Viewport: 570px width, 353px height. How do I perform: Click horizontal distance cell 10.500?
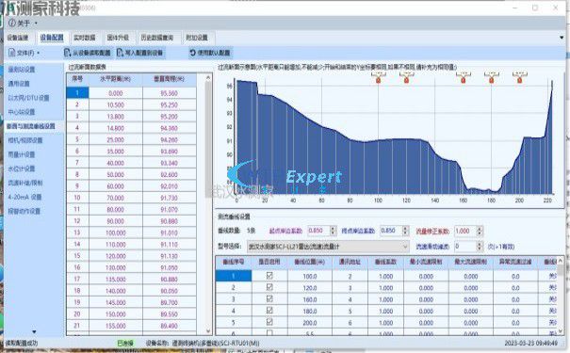(x=116, y=104)
